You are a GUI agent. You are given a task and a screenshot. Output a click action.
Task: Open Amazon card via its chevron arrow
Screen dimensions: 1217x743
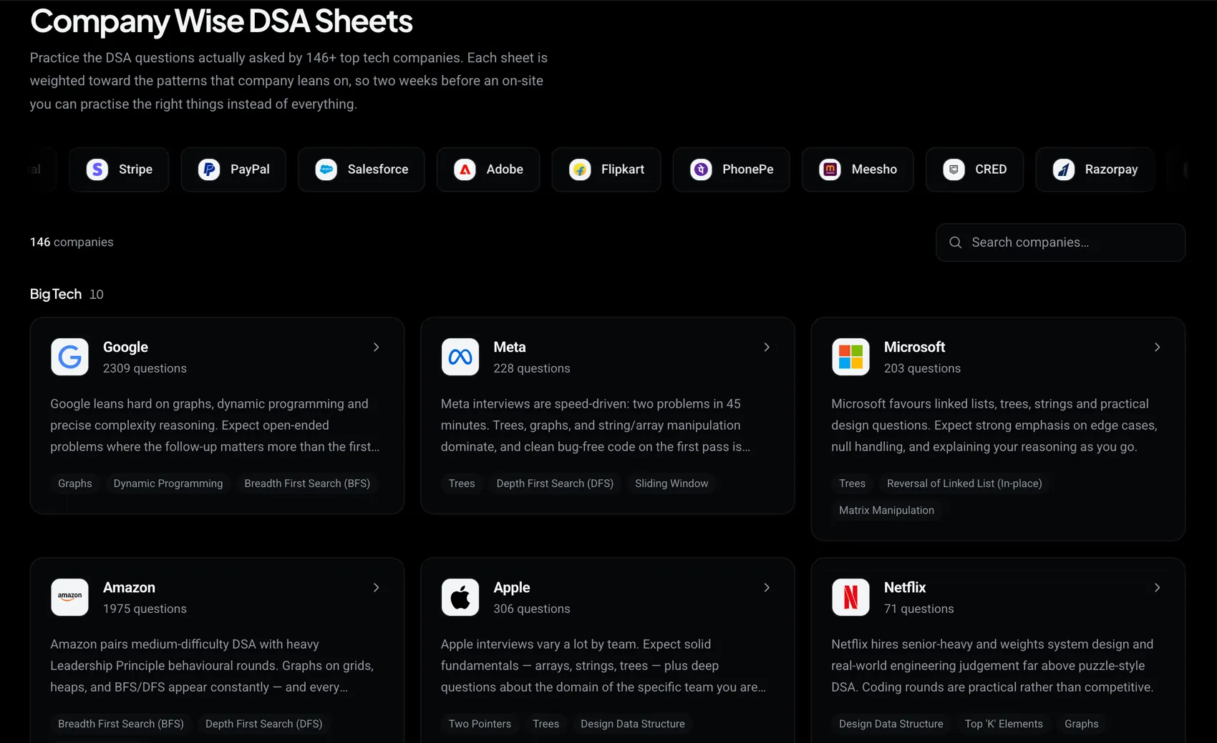(x=377, y=587)
